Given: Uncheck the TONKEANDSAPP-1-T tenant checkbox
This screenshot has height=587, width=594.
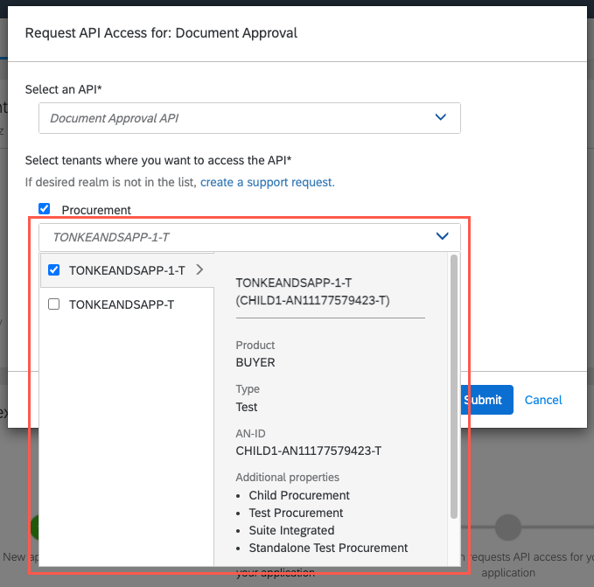Looking at the screenshot, I should pyautogui.click(x=53, y=269).
